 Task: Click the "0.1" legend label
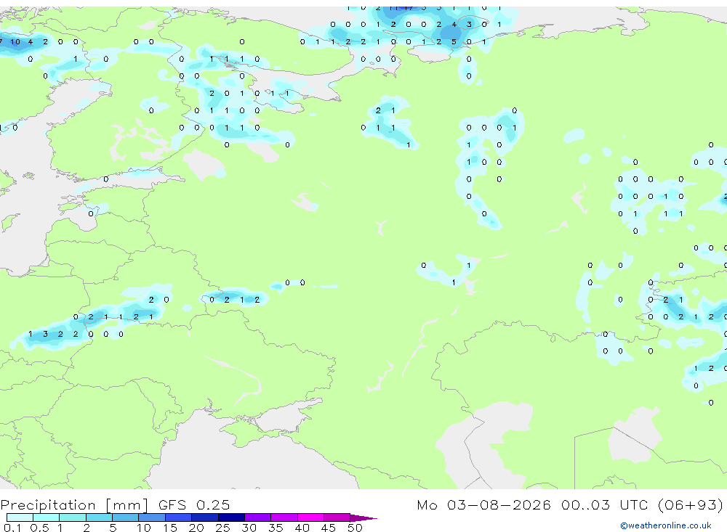[x=12, y=528]
